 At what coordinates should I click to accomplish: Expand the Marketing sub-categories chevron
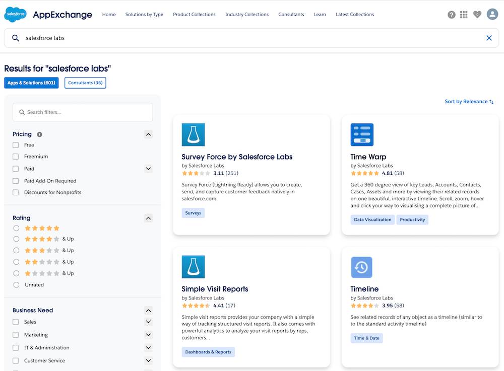[x=148, y=335]
